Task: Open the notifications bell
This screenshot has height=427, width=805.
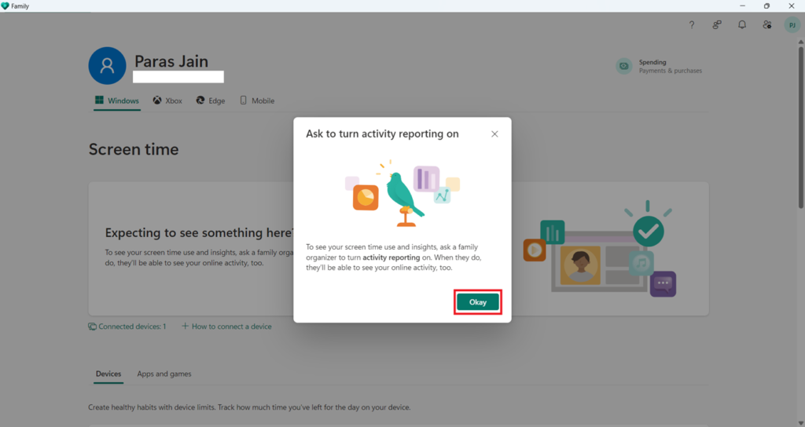Action: [742, 24]
